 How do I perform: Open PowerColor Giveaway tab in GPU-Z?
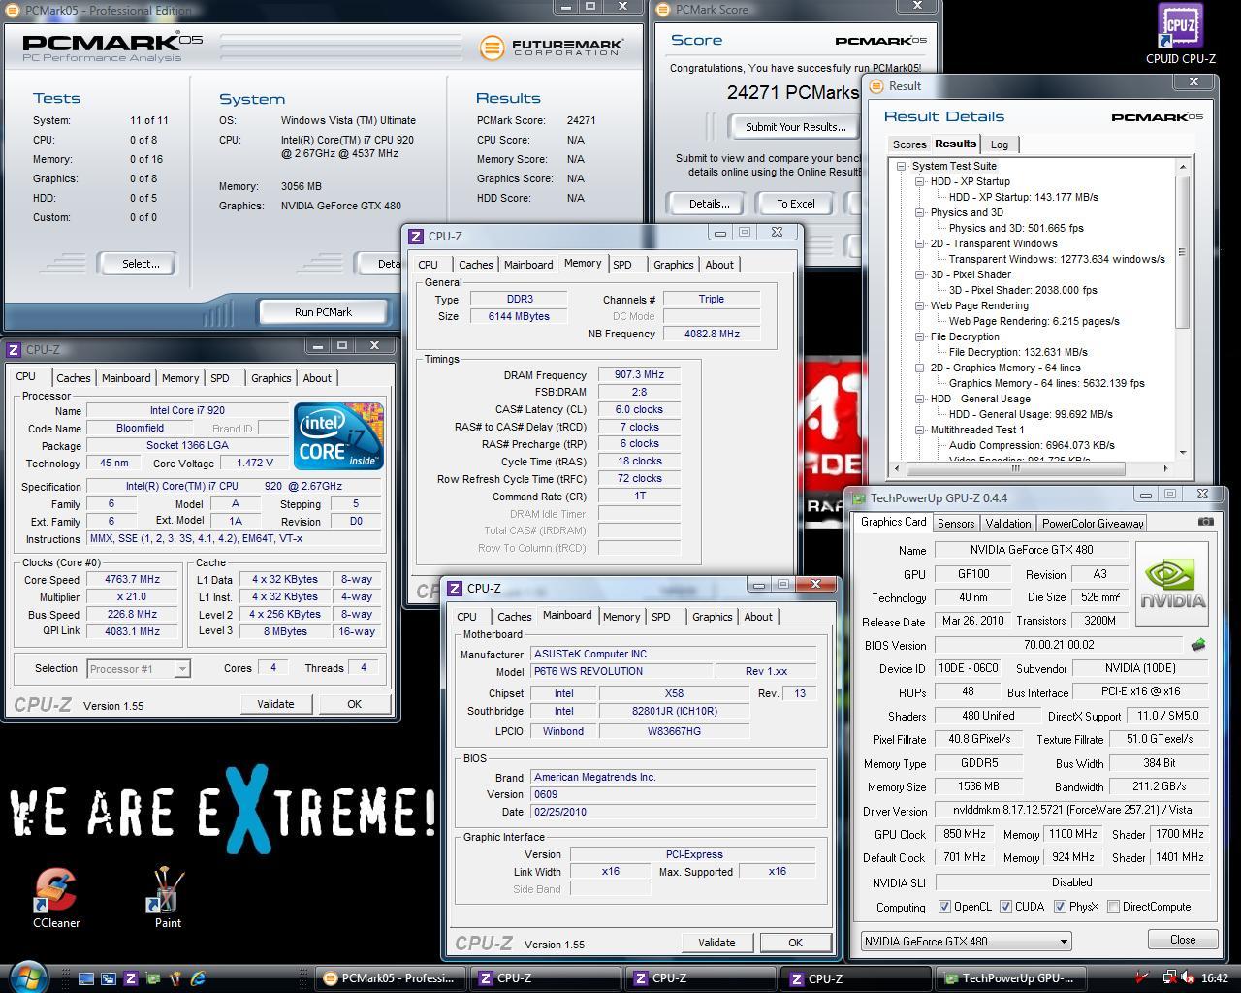[1092, 523]
